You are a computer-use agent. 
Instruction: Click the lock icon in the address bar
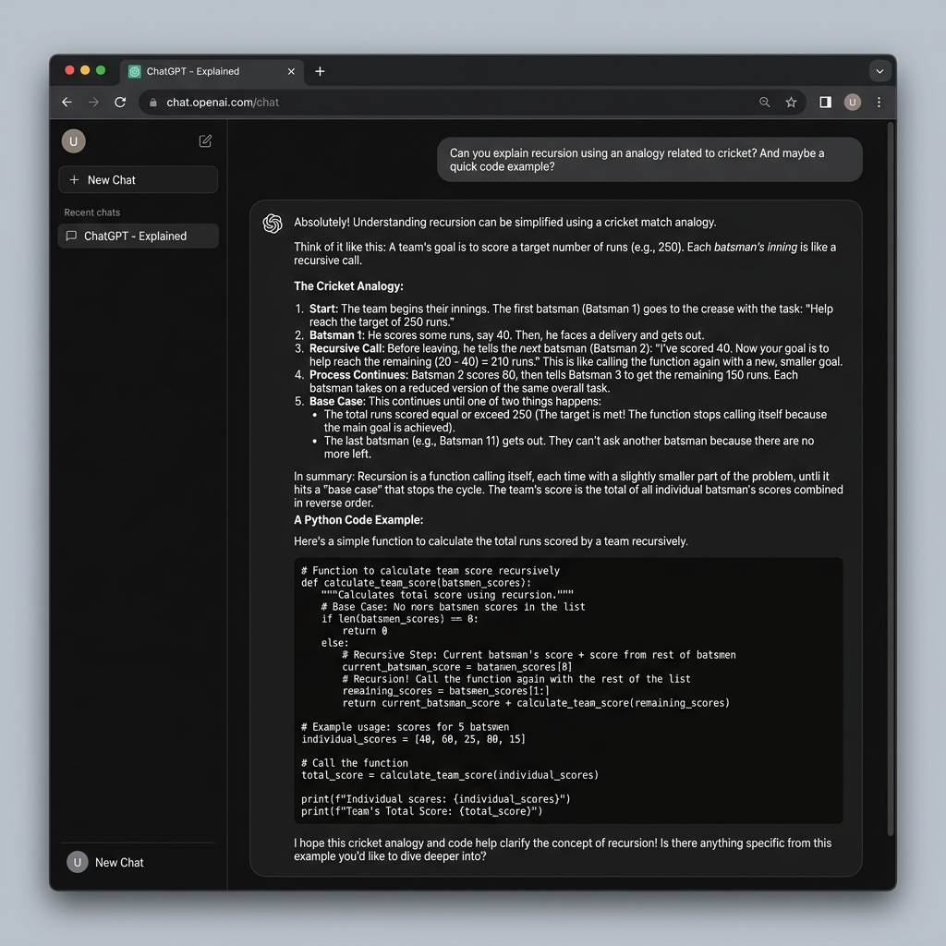pyautogui.click(x=153, y=103)
